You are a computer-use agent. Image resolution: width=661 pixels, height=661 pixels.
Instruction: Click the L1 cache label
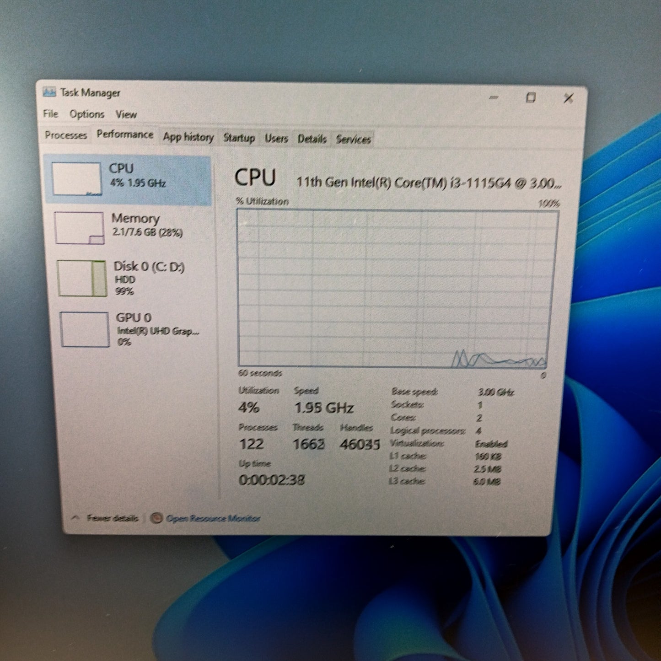[x=408, y=456]
